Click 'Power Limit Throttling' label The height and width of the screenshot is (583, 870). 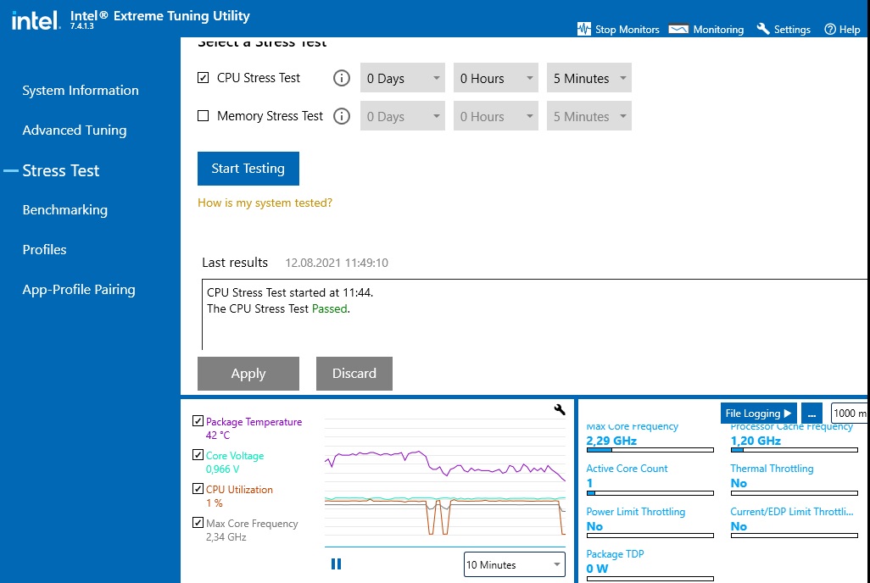point(636,512)
